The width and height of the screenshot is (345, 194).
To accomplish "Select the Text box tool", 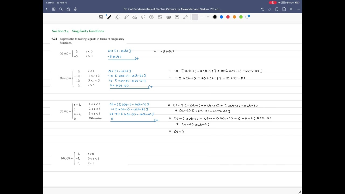I will pos(177,17).
